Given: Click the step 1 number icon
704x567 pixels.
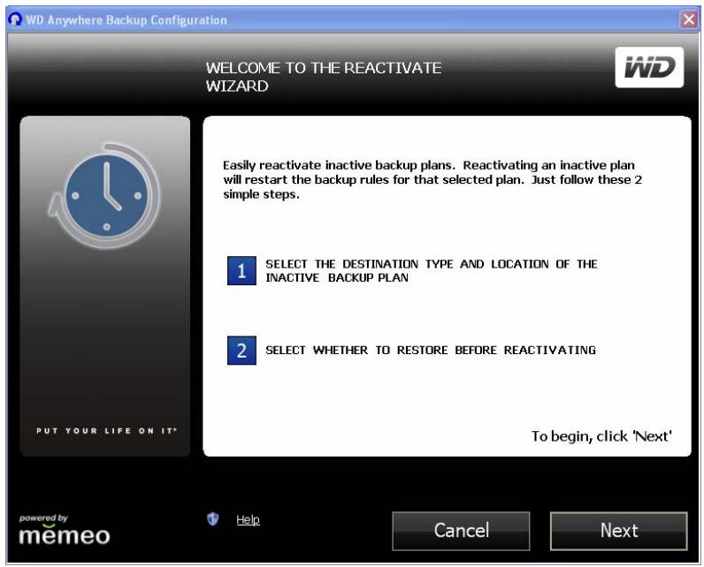Looking at the screenshot, I should [241, 271].
